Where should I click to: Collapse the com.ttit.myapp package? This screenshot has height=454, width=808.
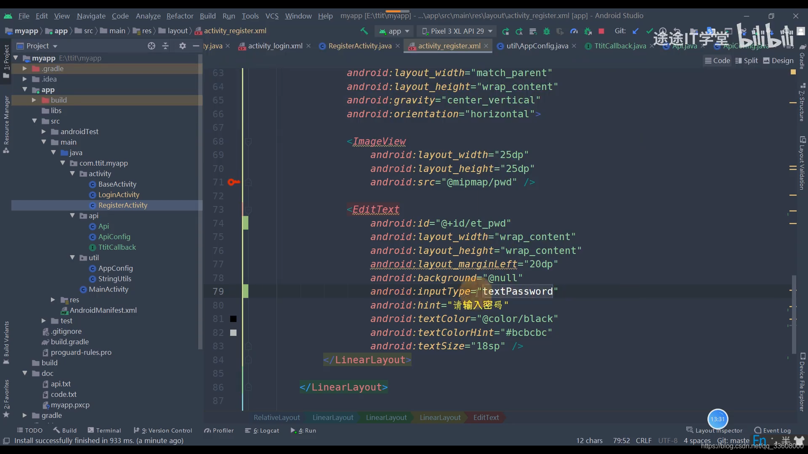(63, 163)
